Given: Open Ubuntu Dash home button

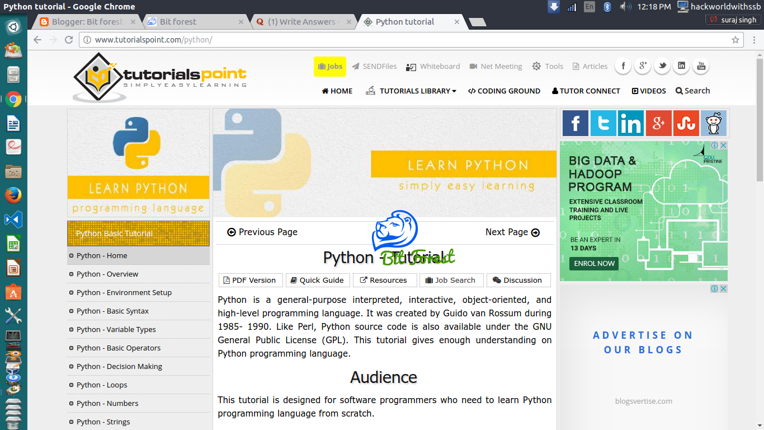Looking at the screenshot, I should pyautogui.click(x=13, y=26).
